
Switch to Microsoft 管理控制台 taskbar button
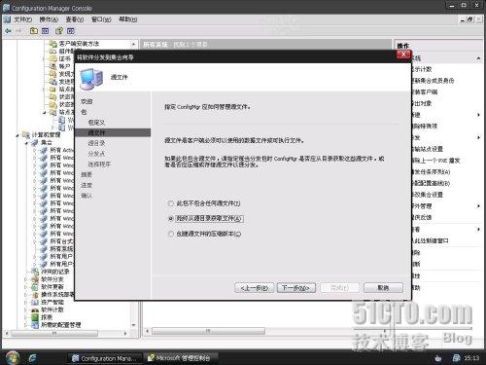point(181,358)
